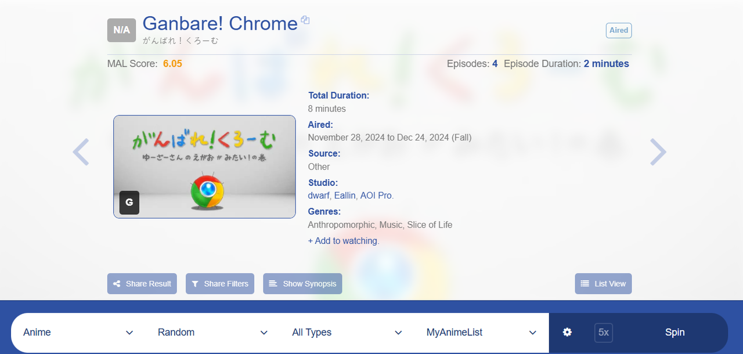
Task: Open the MyAnimeList source dropdown
Action: (481, 333)
